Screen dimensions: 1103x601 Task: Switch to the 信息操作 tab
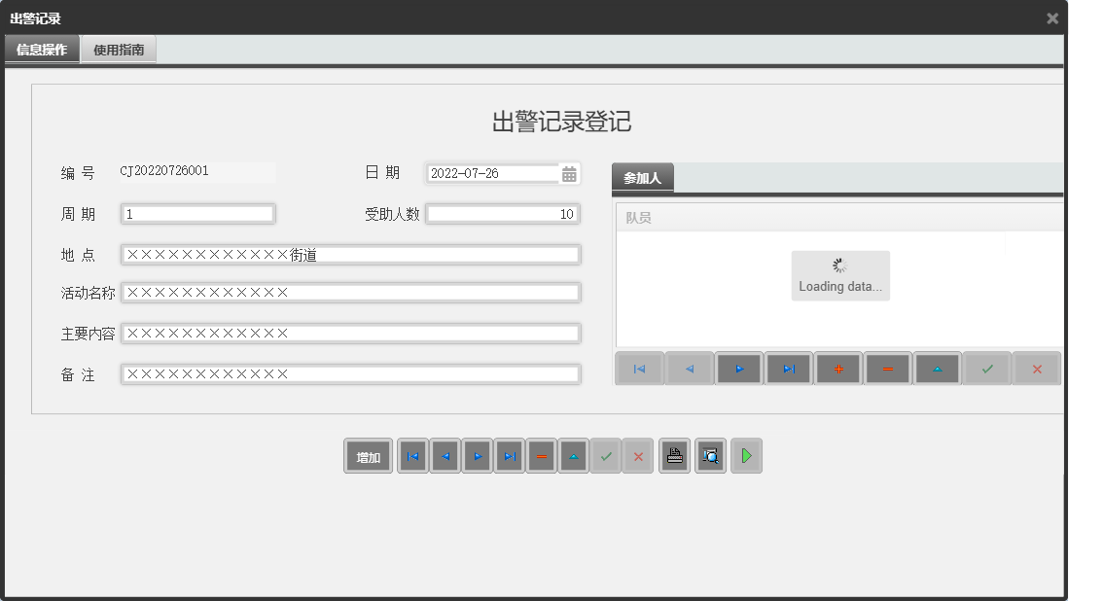[42, 50]
